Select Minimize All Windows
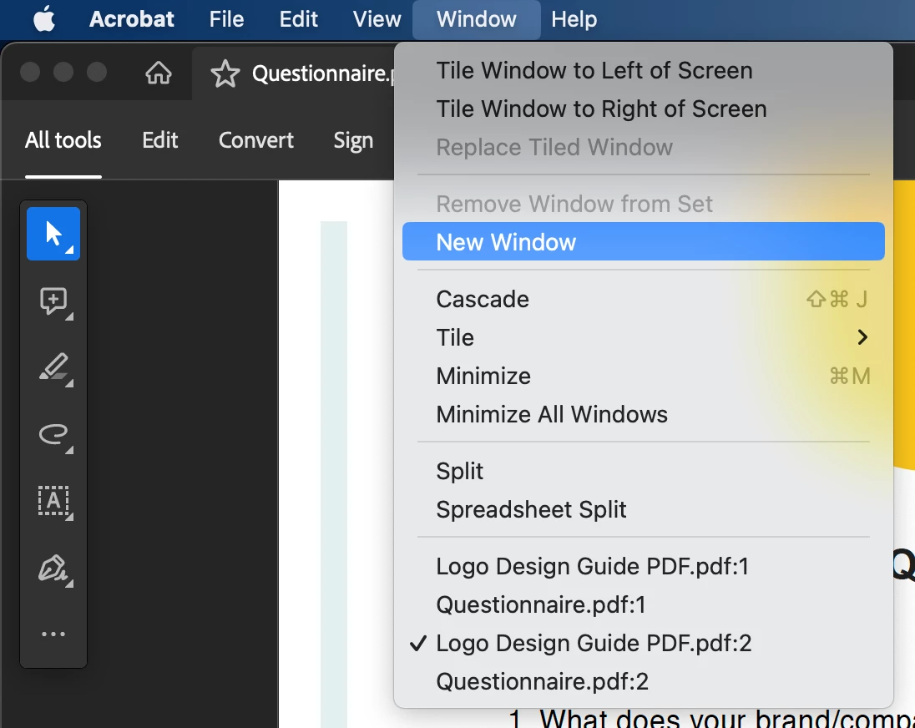Screen dimensions: 915x728 [x=644, y=415]
